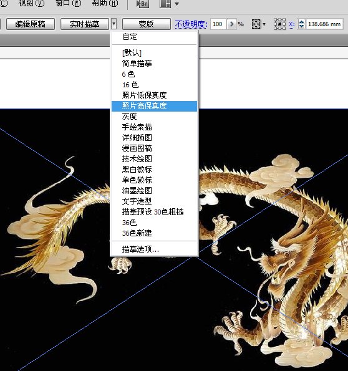Select 自定 tracing preset
This screenshot has width=348, height=371.
[x=154, y=37]
